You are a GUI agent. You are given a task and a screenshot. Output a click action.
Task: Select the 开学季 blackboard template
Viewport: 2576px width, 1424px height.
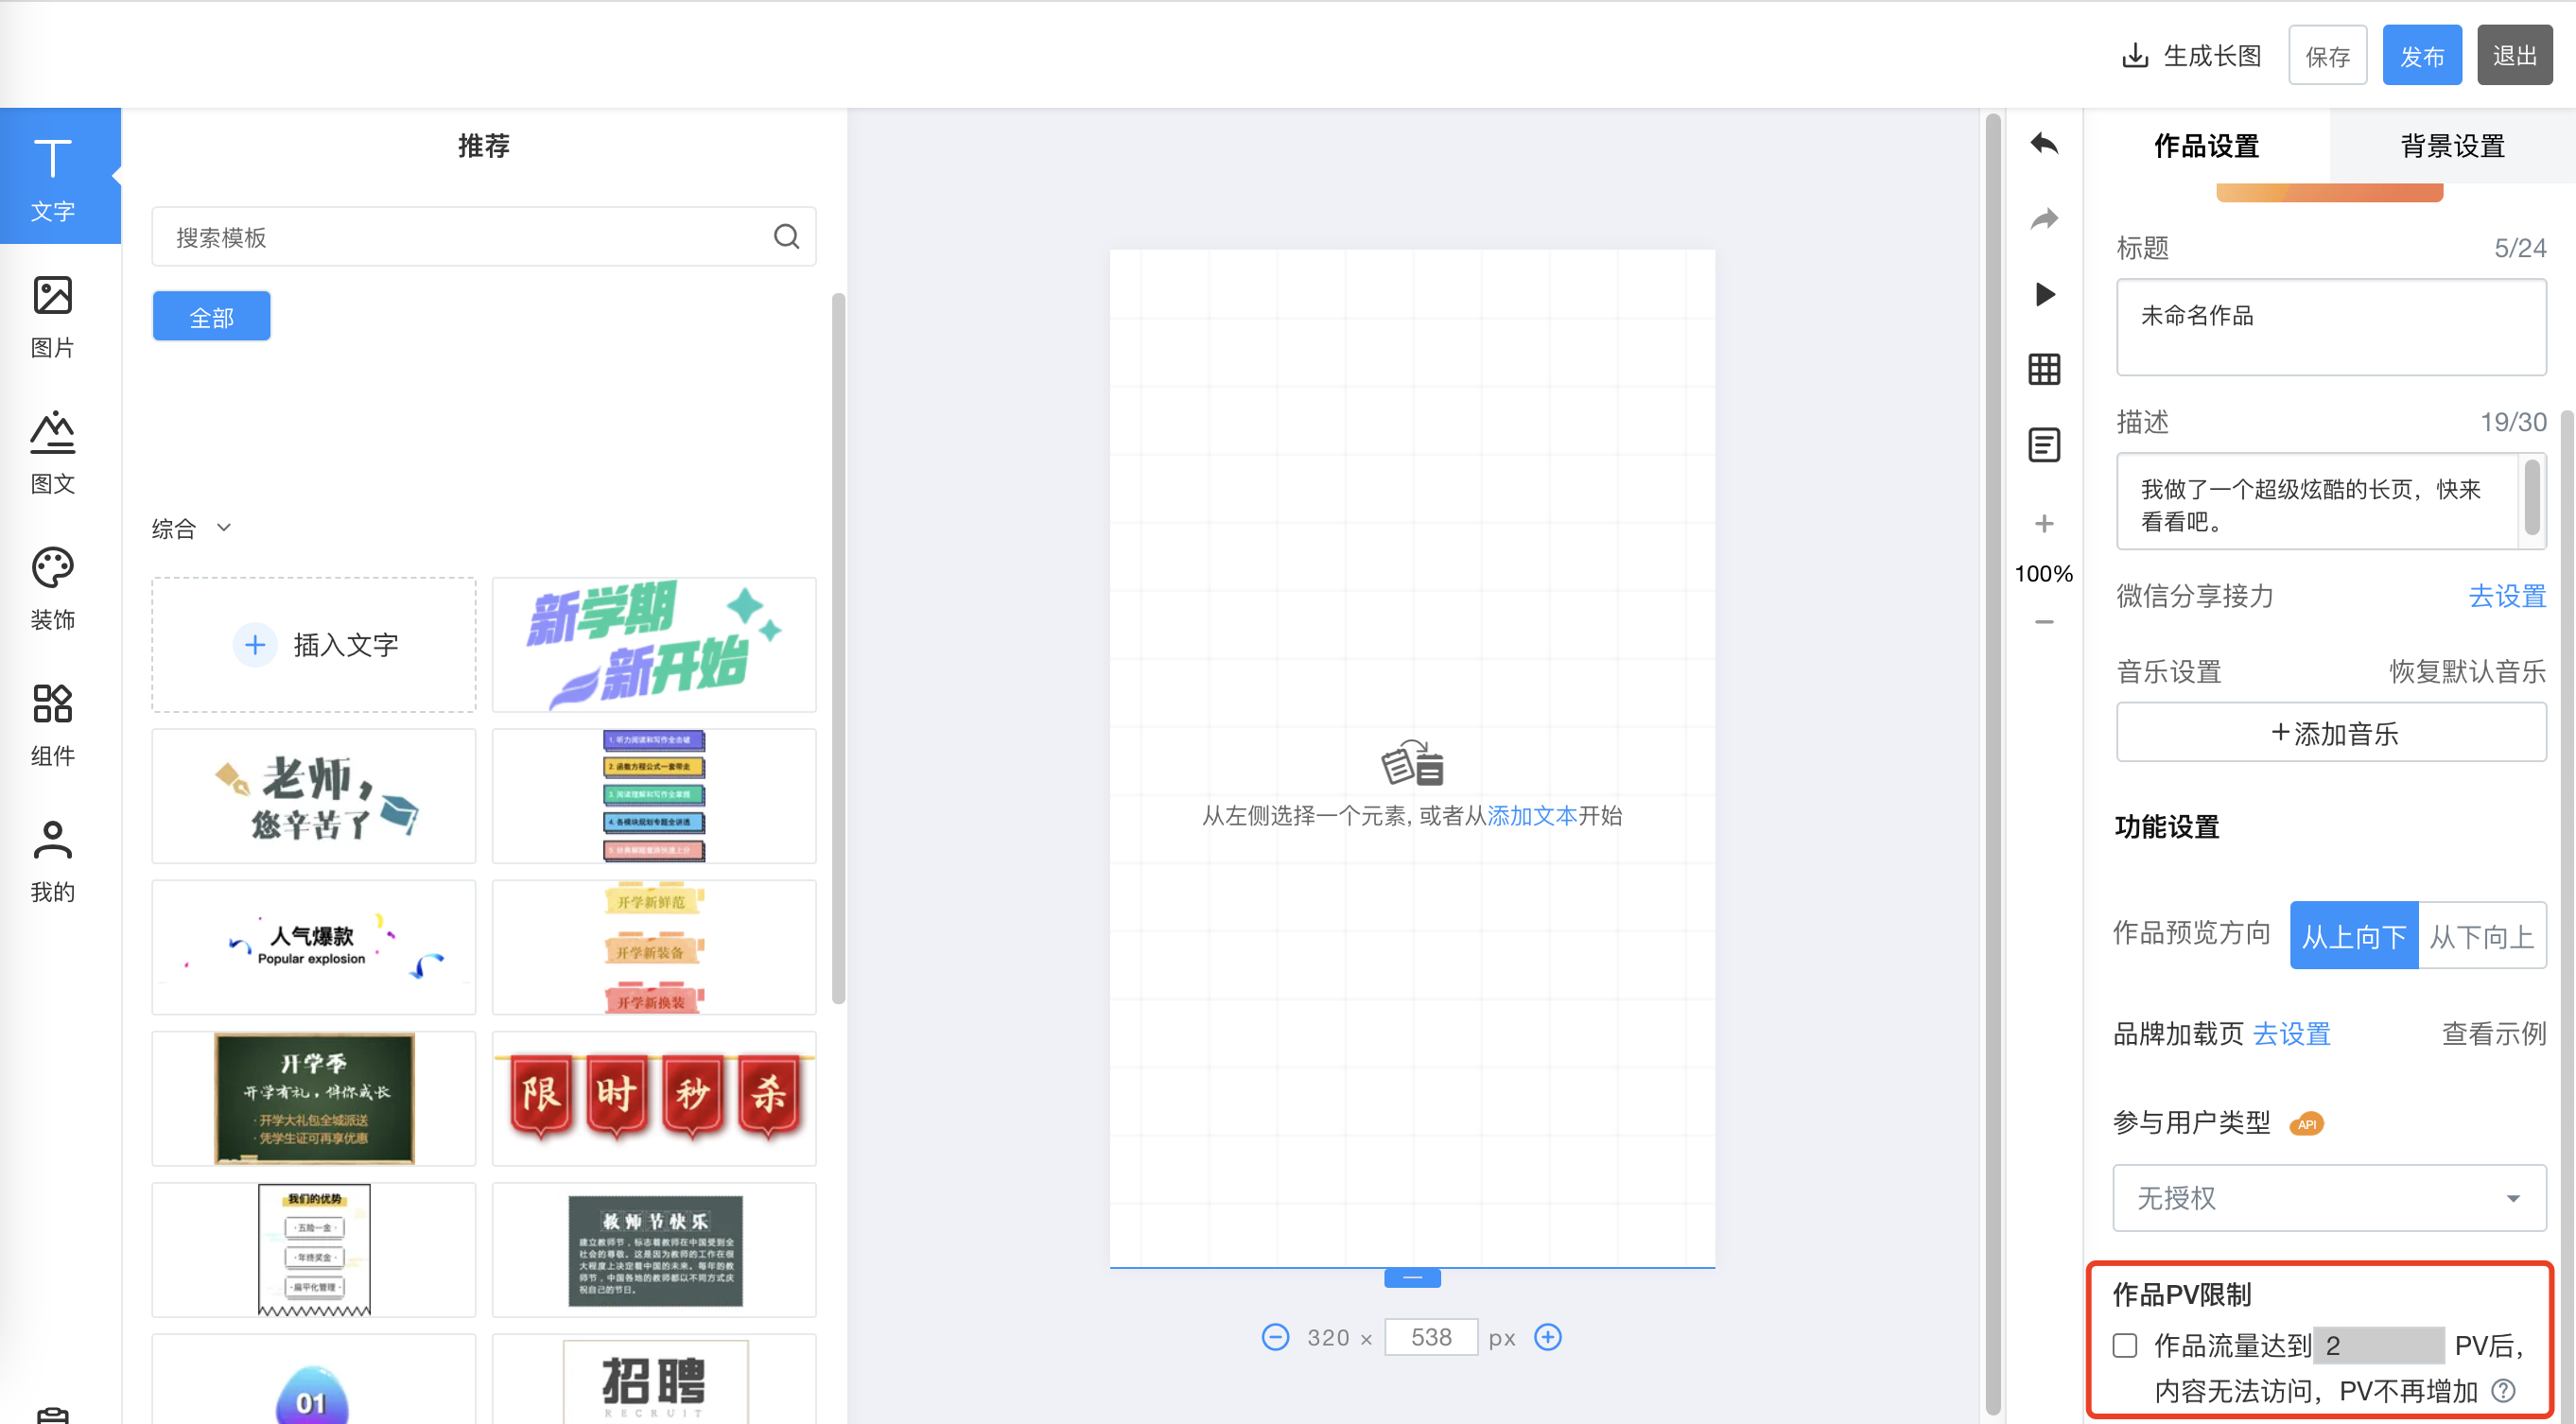pos(314,1098)
